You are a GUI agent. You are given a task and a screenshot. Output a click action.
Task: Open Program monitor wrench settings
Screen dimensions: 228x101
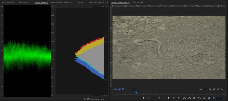point(210,89)
